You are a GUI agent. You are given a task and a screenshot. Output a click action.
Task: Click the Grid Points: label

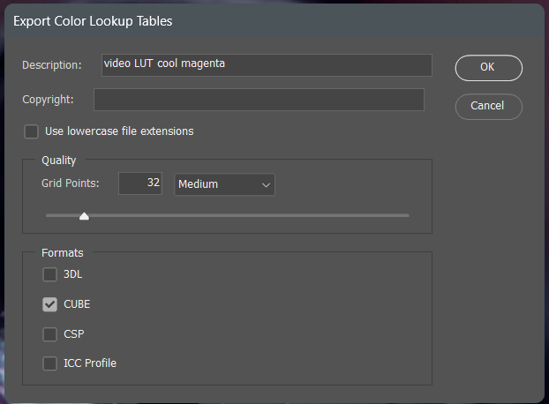(71, 183)
